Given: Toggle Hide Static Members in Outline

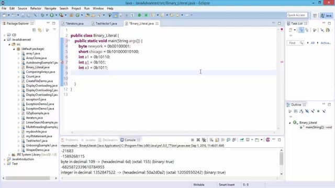Looking at the screenshot, I should (x=312, y=111).
